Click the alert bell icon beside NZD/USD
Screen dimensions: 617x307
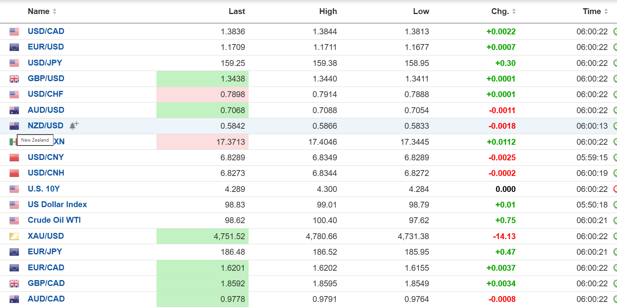click(x=73, y=126)
